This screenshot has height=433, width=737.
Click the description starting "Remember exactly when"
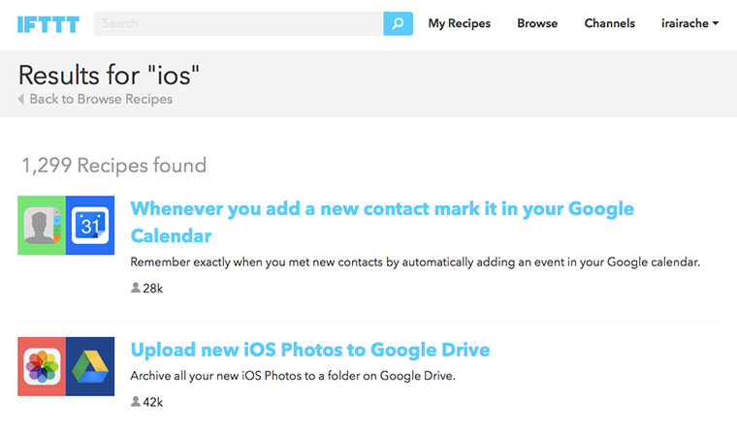click(415, 263)
